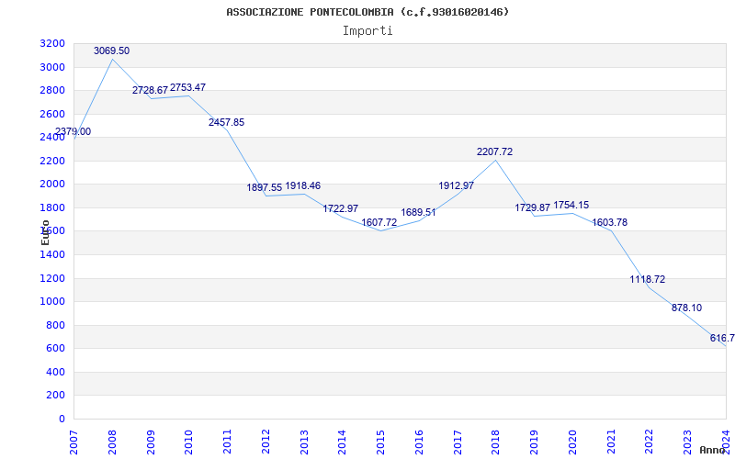Click the 2012 year axis label

point(266,442)
